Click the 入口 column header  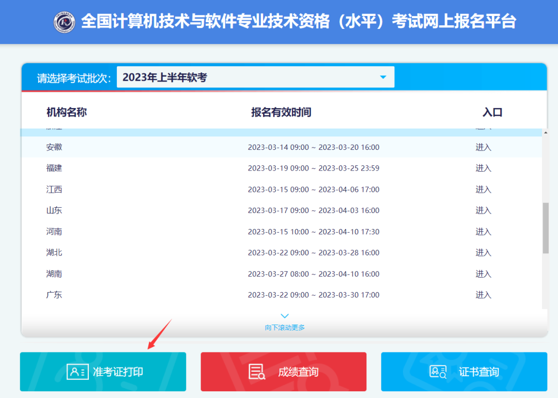click(492, 112)
